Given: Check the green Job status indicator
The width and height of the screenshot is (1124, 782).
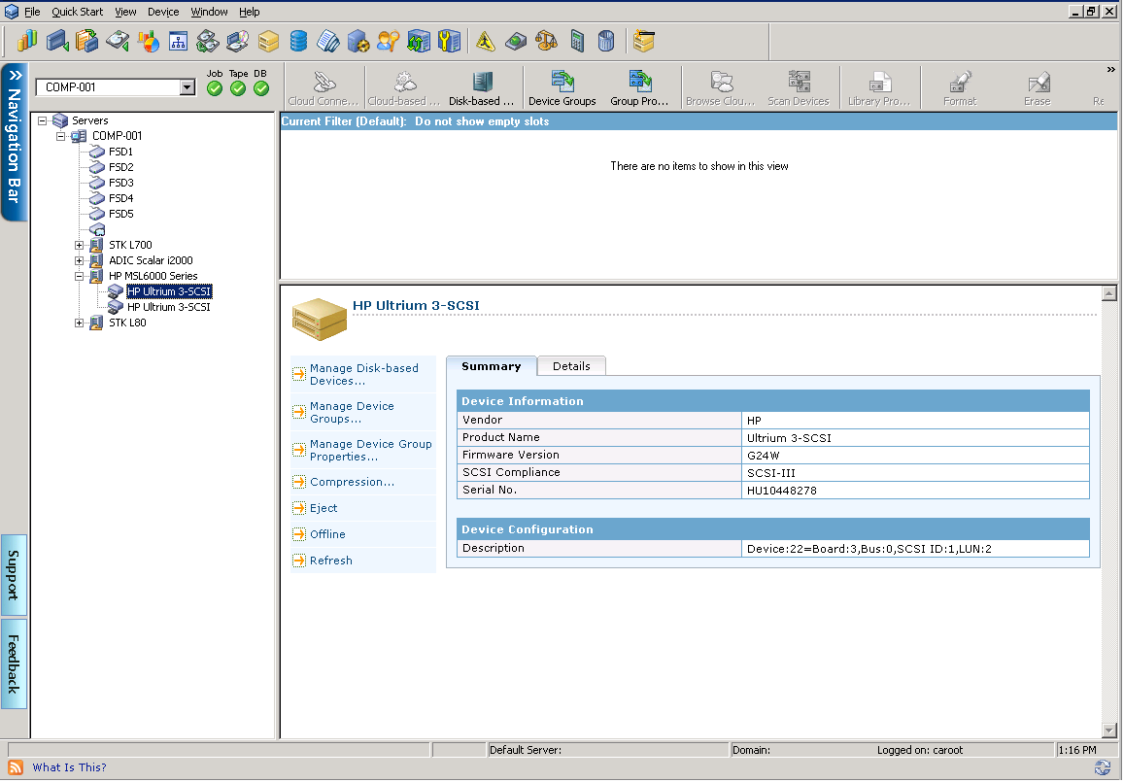Looking at the screenshot, I should point(215,86).
